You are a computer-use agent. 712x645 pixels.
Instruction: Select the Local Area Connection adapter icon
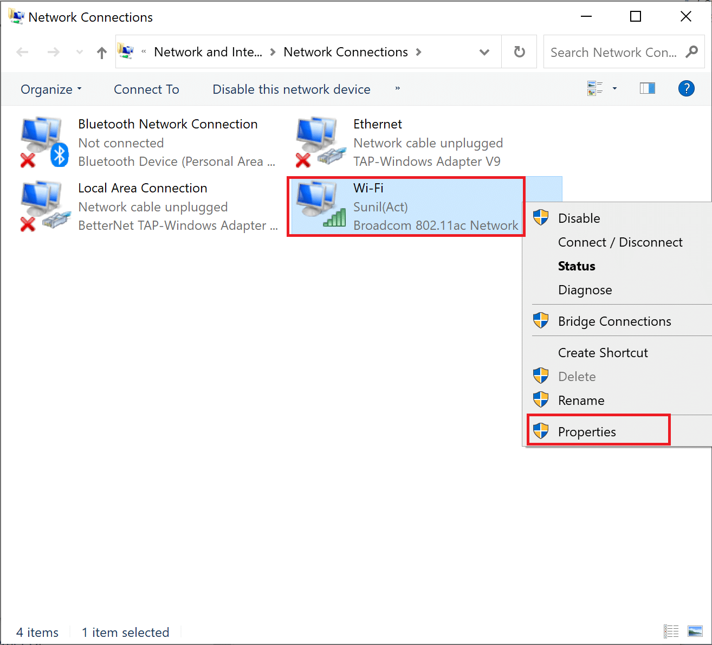tap(43, 207)
